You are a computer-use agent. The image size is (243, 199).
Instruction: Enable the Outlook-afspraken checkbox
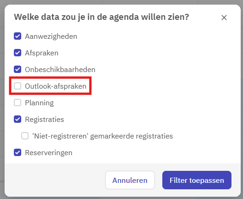(x=18, y=86)
